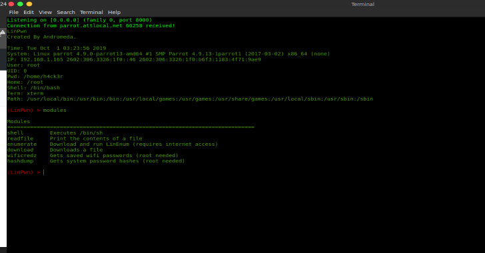Click the 'UID: 0' line

(17, 71)
